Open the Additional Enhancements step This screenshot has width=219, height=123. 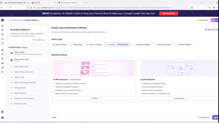tap(28, 98)
